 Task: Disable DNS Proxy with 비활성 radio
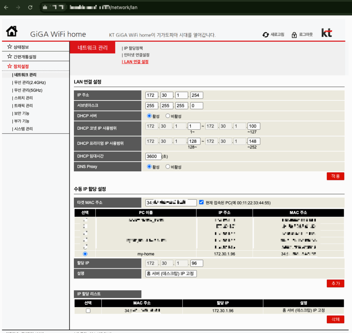[x=168, y=166]
